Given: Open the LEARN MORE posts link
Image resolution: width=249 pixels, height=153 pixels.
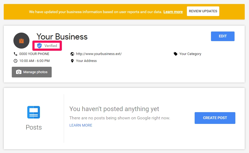Looking at the screenshot, I should coord(81,125).
